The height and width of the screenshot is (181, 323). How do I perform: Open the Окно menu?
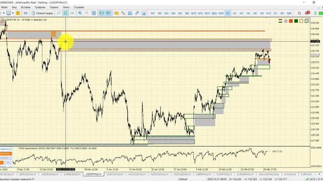tap(66, 7)
